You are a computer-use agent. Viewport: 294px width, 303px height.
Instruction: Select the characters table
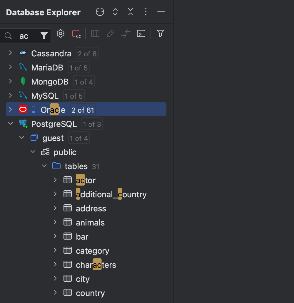coord(96,265)
